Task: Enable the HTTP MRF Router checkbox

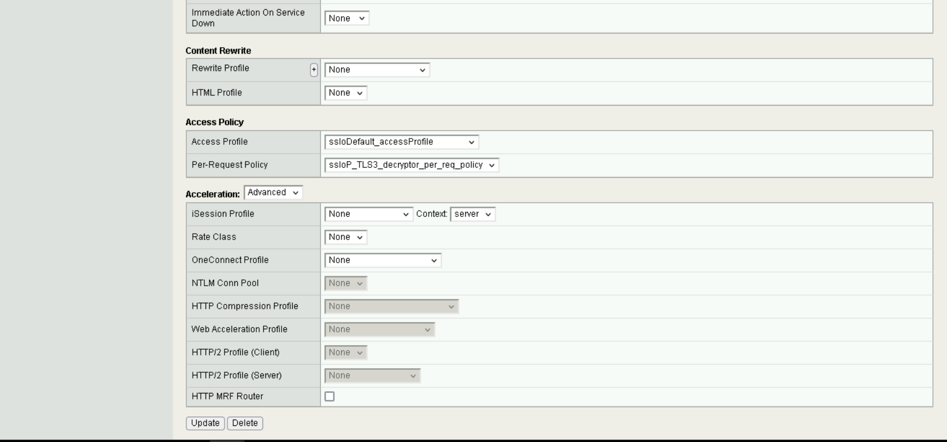Action: click(x=330, y=396)
